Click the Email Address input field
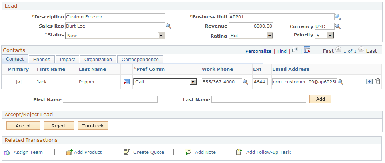 [x=305, y=82]
